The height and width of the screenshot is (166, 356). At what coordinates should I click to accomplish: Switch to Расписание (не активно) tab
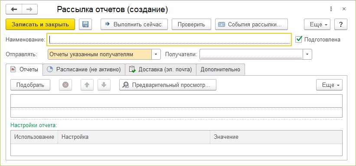(84, 70)
